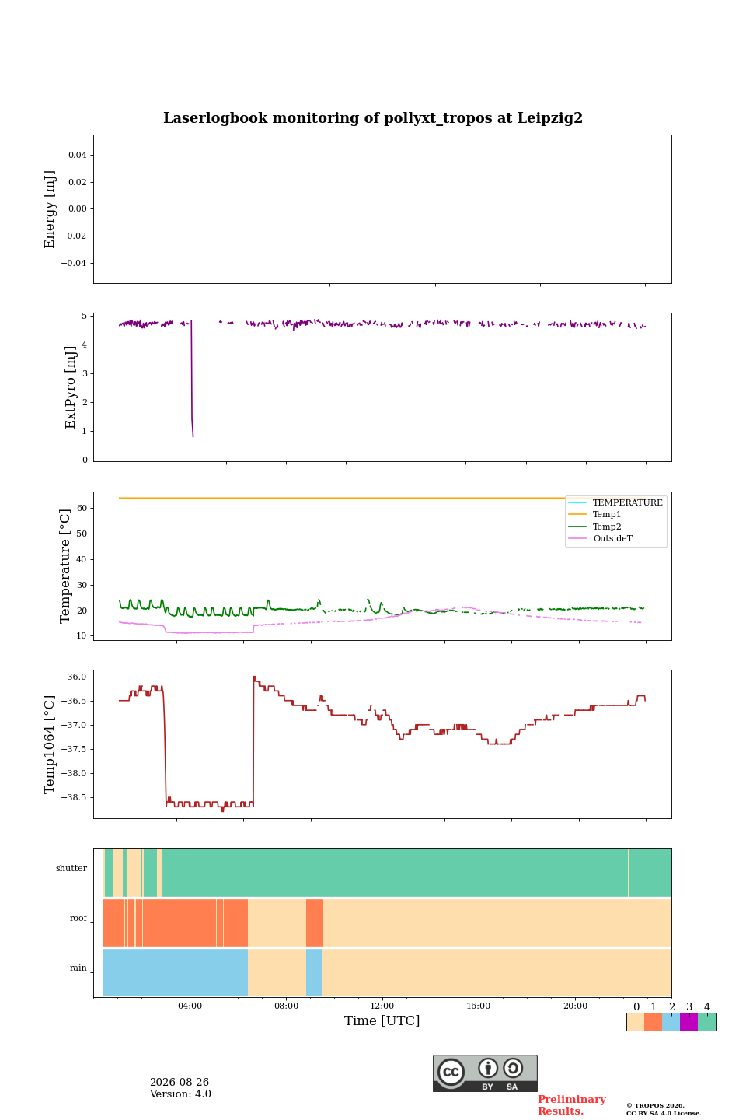Viewport: 746px width, 1120px height.
Task: Click the 'Version: 4.0' text
Action: coord(180,1094)
